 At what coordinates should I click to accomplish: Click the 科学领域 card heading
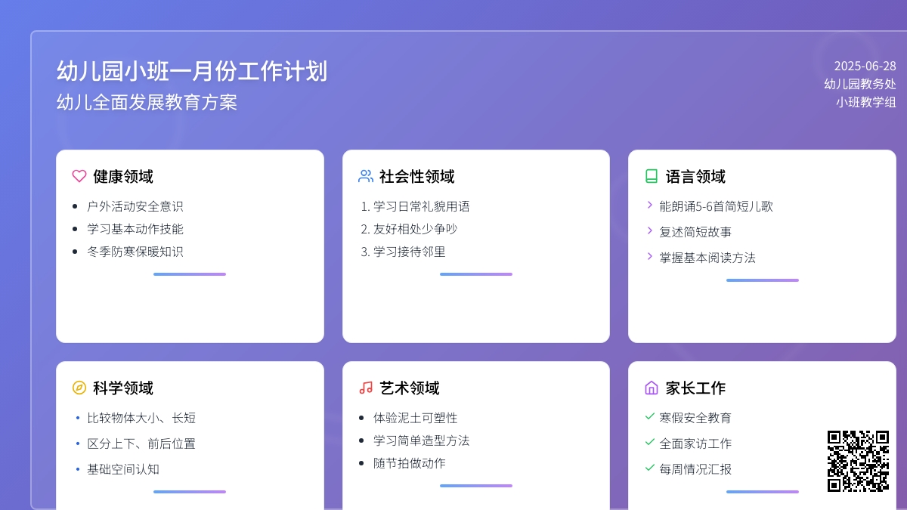point(123,388)
